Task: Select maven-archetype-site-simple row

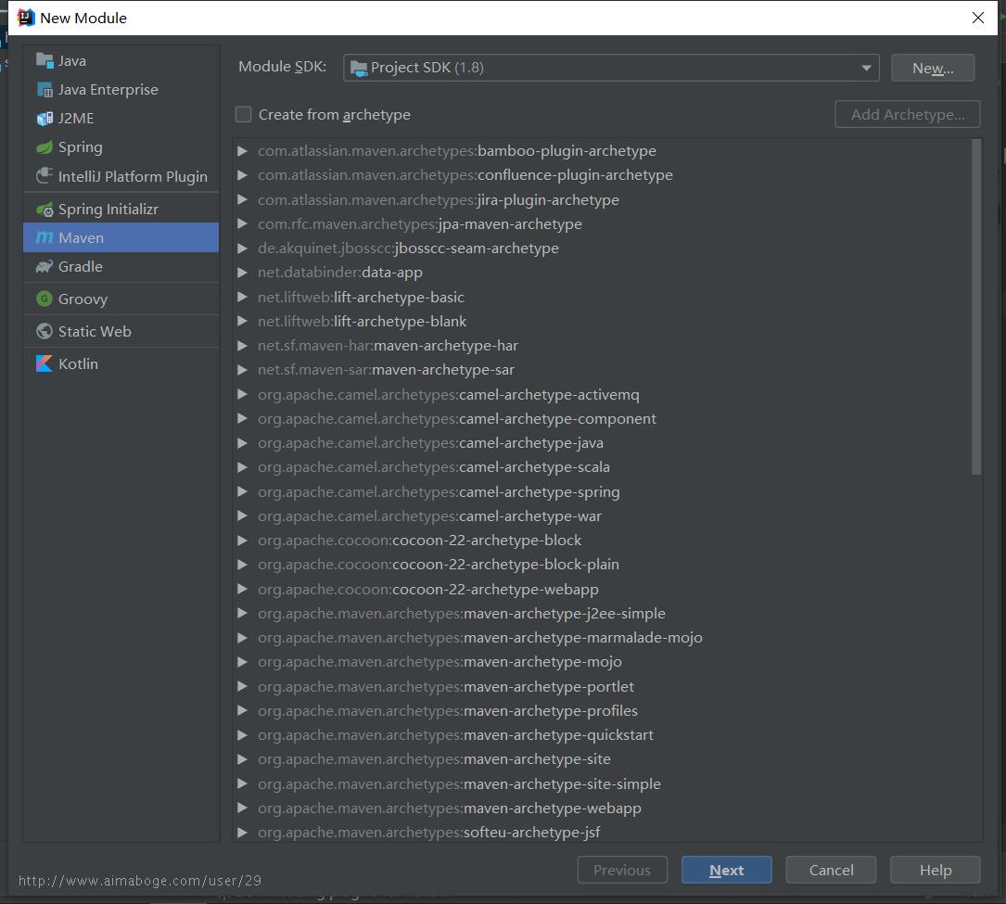Action: [601, 783]
